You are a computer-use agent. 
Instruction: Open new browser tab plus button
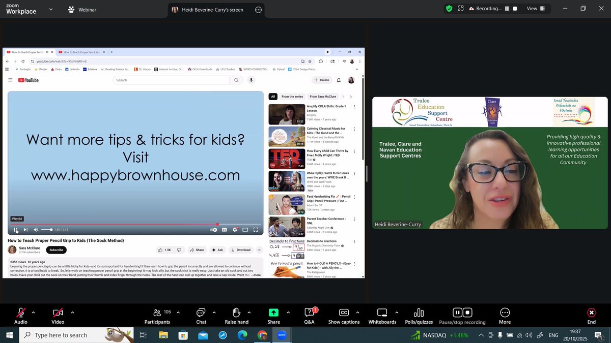tap(112, 52)
